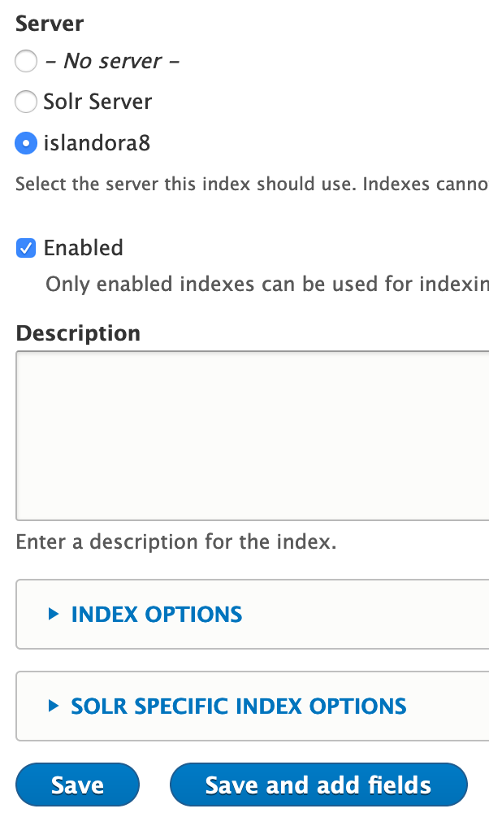Image resolution: width=489 pixels, height=839 pixels.
Task: Click the "SOLR SPECIFIC INDEX OPTIONS" link text
Action: tap(239, 706)
